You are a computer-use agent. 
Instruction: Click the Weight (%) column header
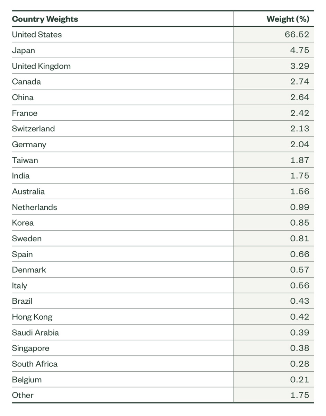point(288,19)
